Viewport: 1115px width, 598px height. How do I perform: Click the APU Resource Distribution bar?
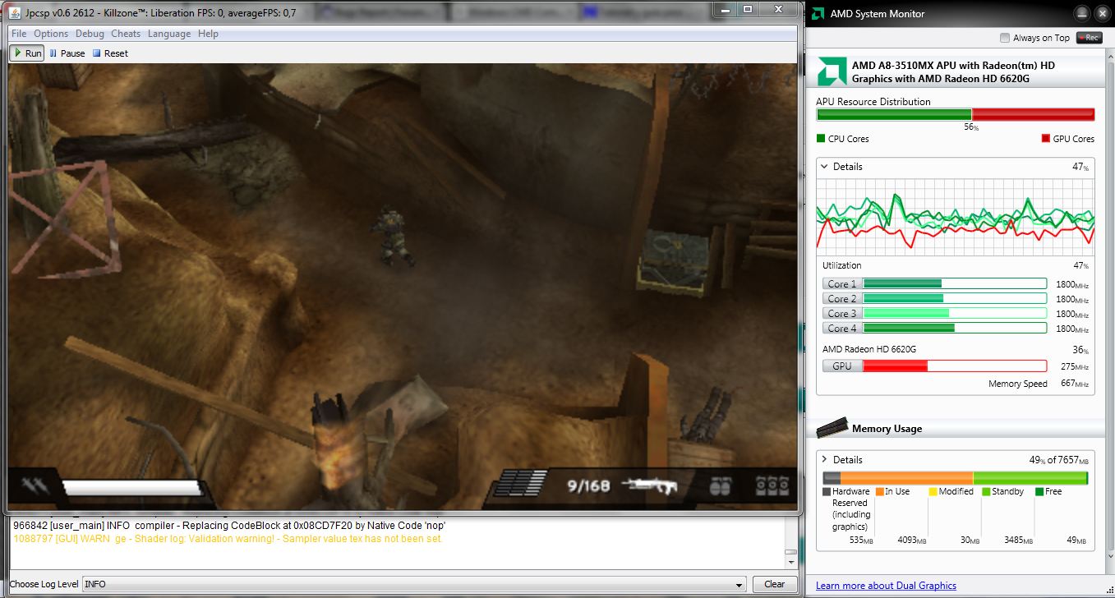[955, 115]
